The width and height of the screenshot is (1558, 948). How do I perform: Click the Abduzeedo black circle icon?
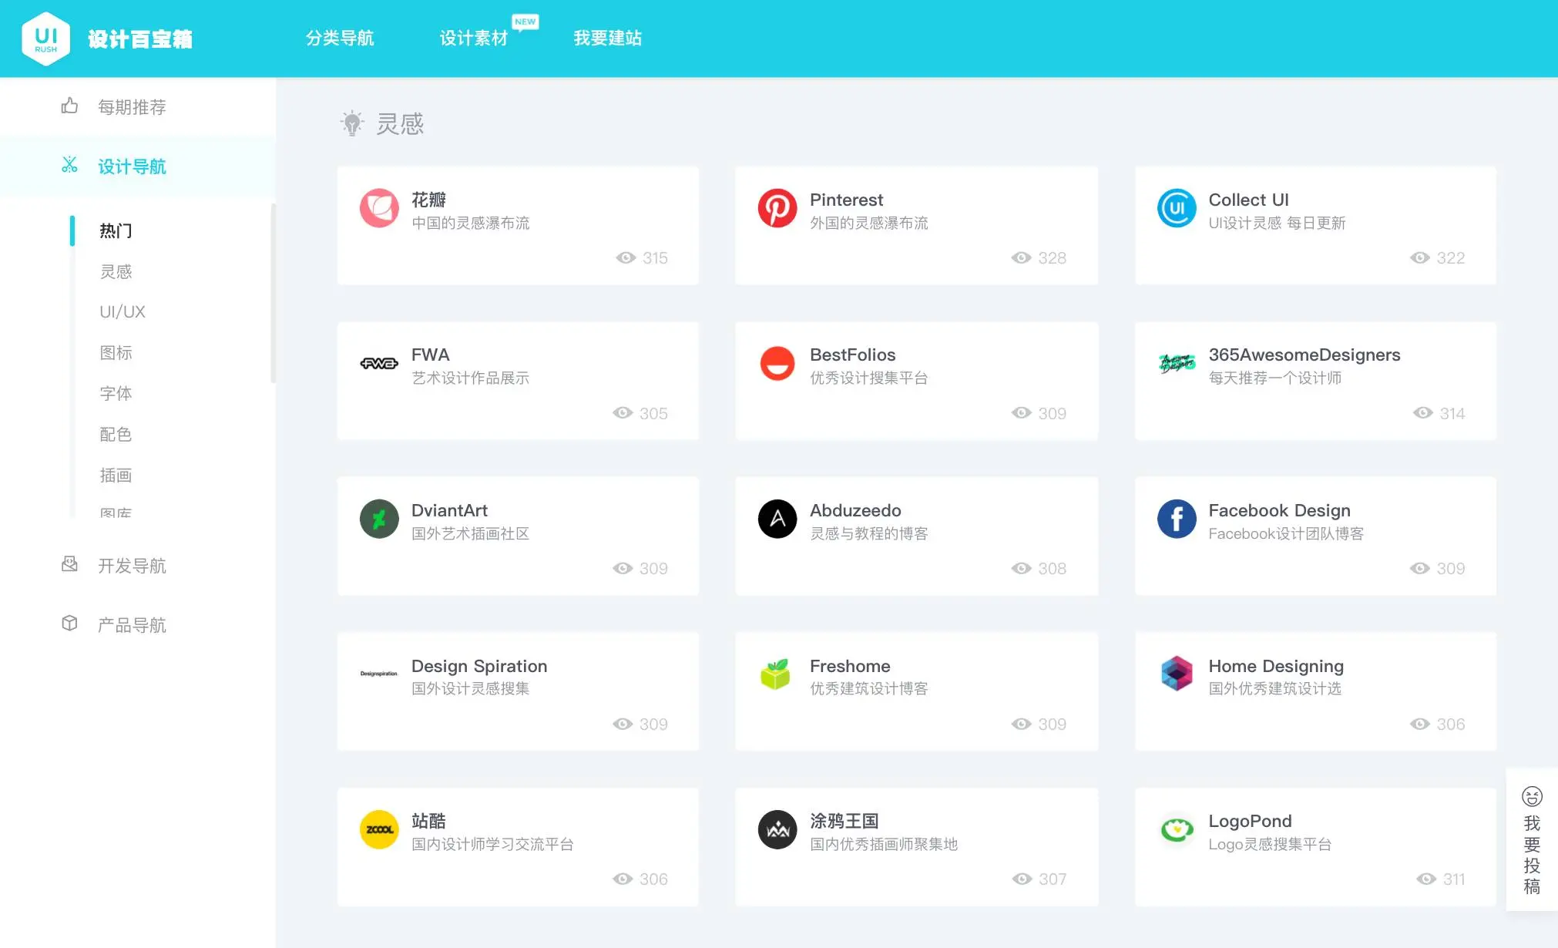777,519
